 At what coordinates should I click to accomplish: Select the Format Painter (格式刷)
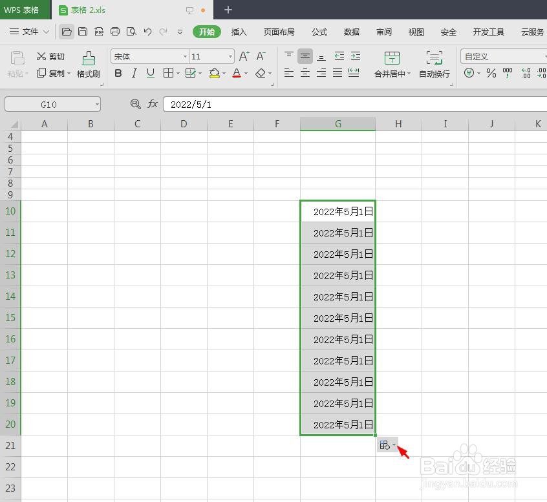[89, 65]
